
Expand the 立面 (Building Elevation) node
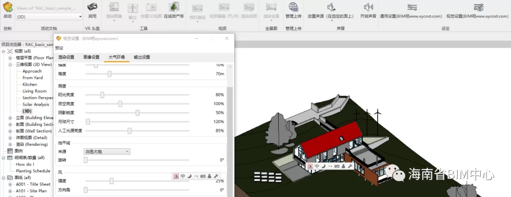(10, 118)
